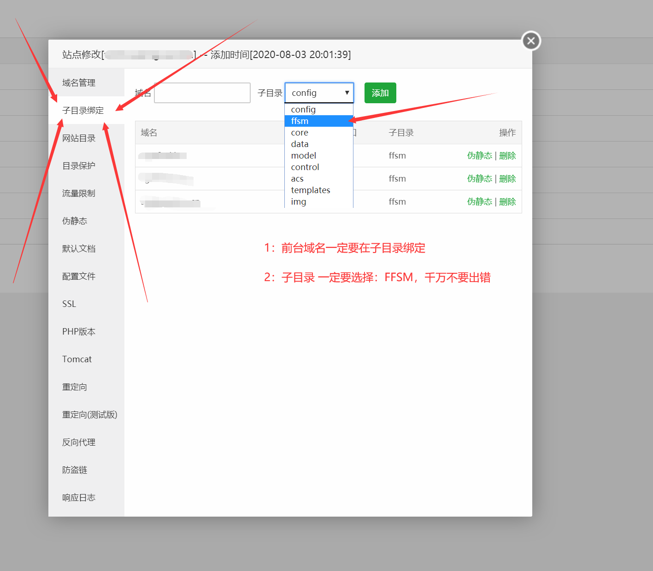Open the 子目录绑定 tab

(x=82, y=110)
